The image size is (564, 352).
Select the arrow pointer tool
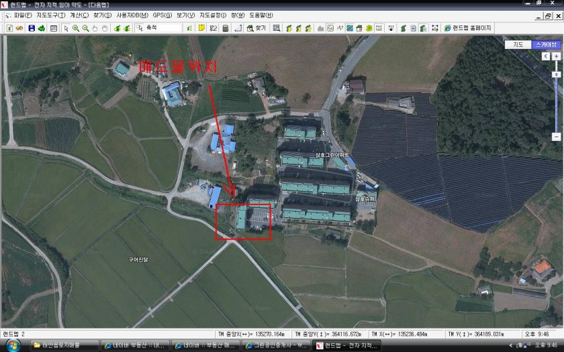66,28
